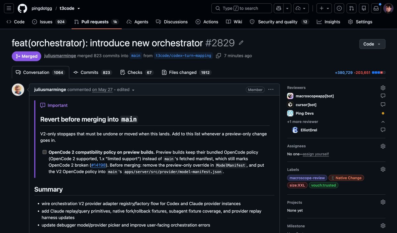Click the diffstat color bar

tap(378, 72)
